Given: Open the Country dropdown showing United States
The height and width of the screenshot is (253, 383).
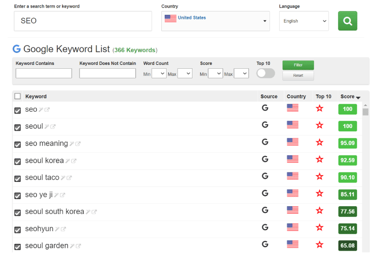Looking at the screenshot, I should tap(215, 21).
